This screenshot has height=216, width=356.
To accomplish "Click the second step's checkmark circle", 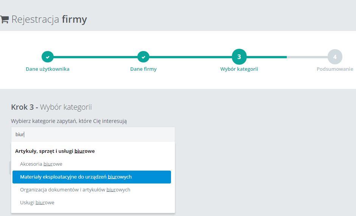I will [143, 57].
